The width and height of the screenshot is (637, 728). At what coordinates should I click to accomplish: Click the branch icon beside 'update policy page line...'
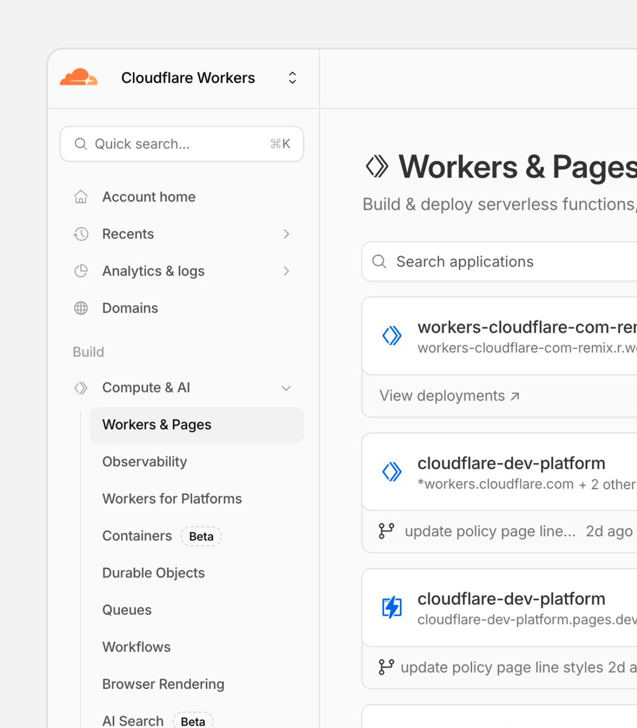(386, 531)
